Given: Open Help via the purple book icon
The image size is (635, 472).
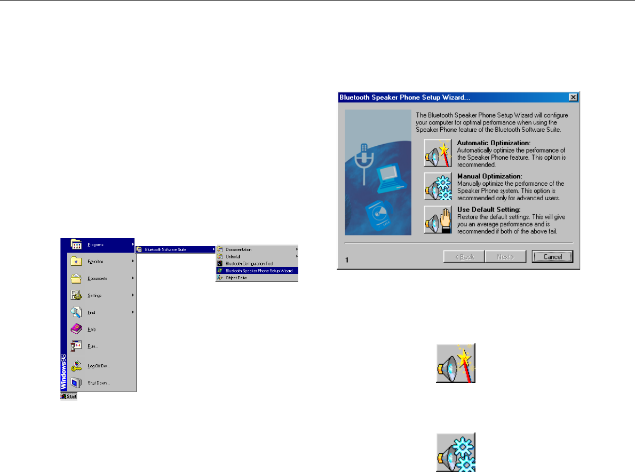Looking at the screenshot, I should [76, 329].
